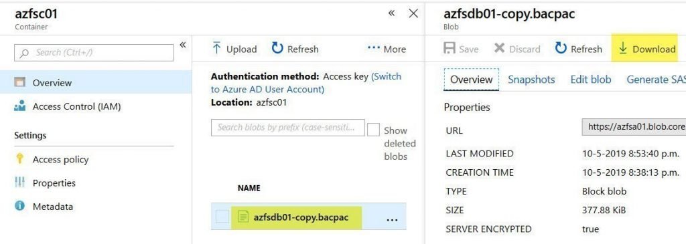The width and height of the screenshot is (686, 244).
Task: Click the Save disk icon
Action: [450, 48]
